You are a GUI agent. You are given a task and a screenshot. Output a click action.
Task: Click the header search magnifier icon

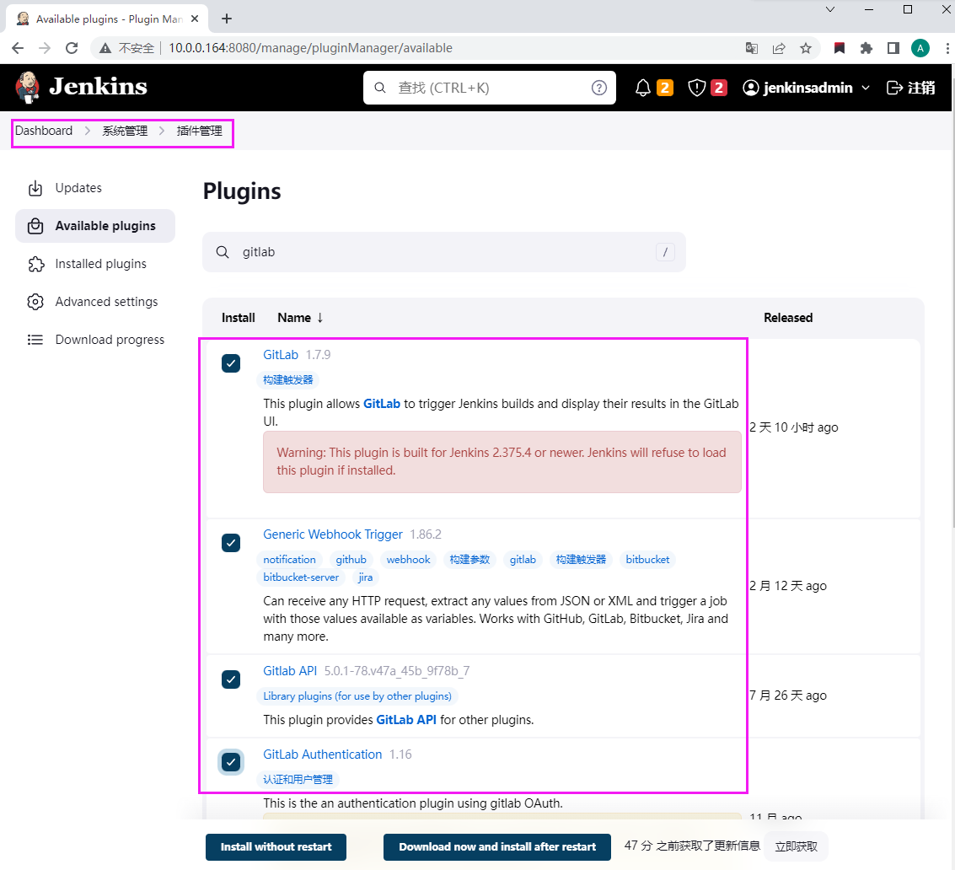pos(380,88)
